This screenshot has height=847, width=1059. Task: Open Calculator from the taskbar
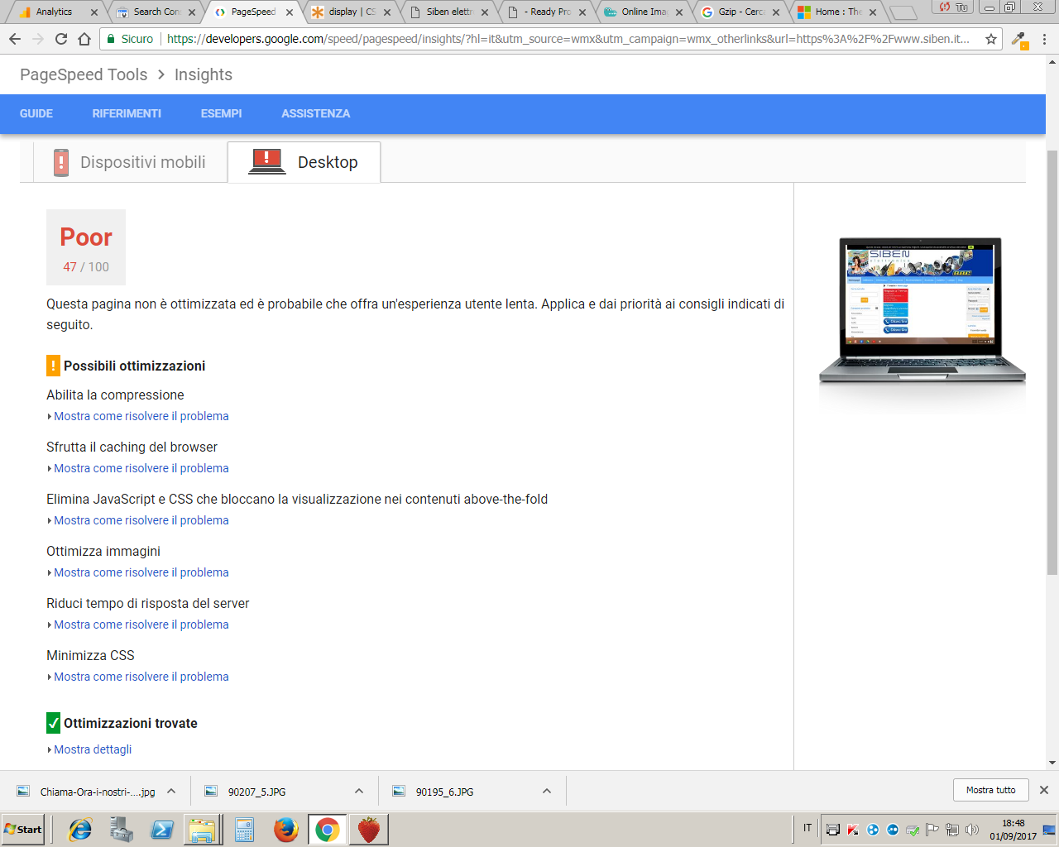pos(244,830)
